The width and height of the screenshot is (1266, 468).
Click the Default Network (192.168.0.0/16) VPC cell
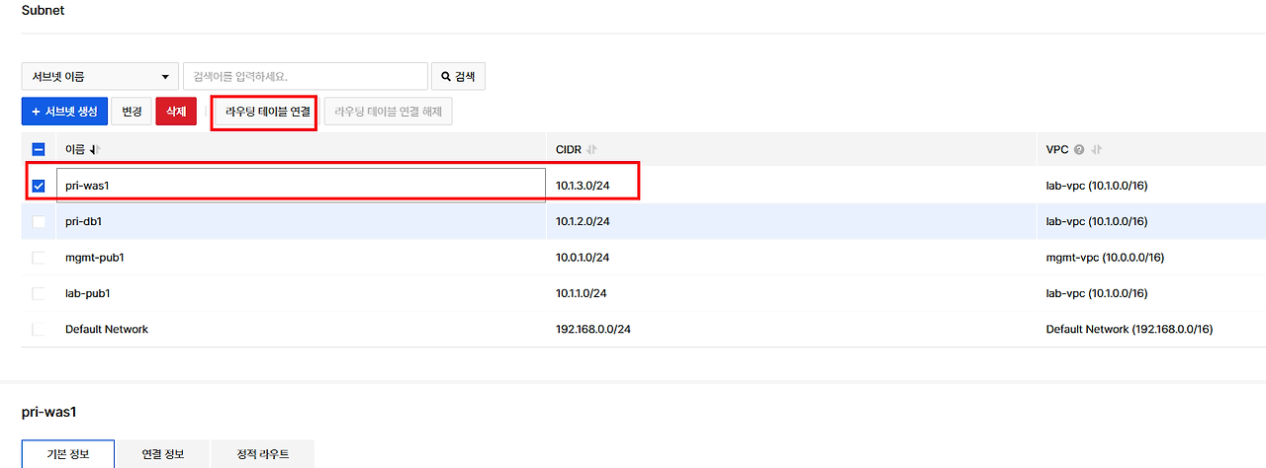click(x=1129, y=329)
